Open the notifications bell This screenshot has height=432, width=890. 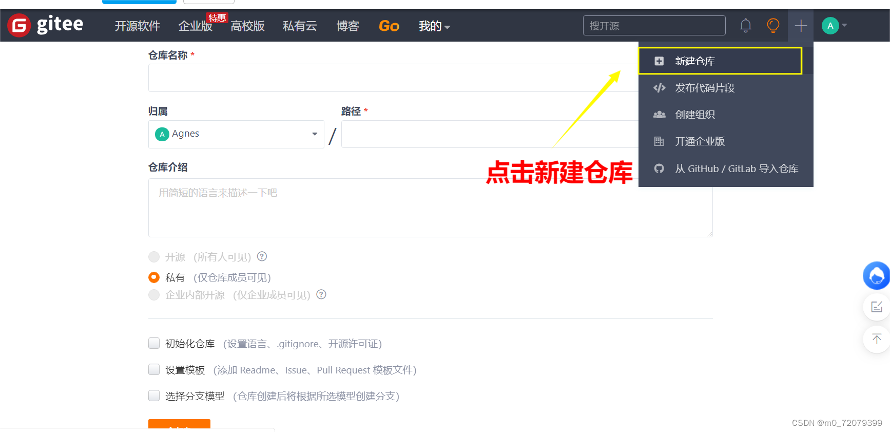coord(746,25)
